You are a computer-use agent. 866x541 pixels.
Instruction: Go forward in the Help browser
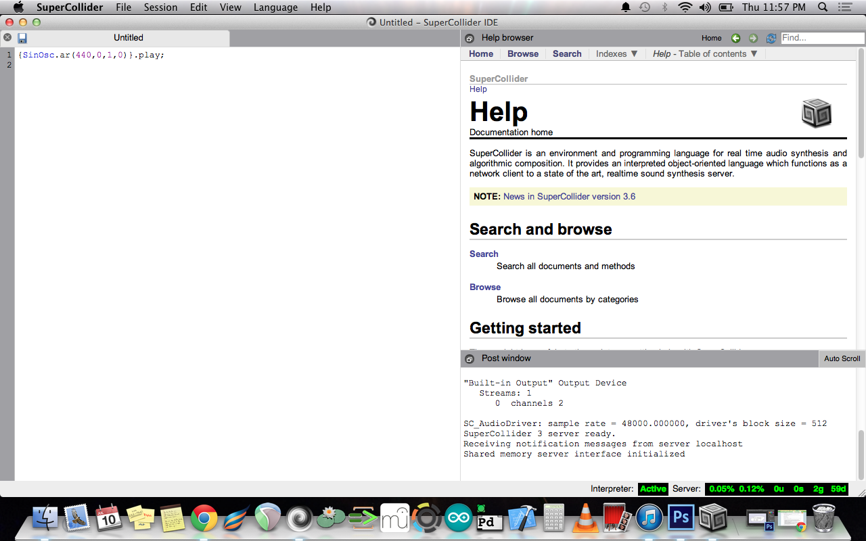click(x=753, y=39)
